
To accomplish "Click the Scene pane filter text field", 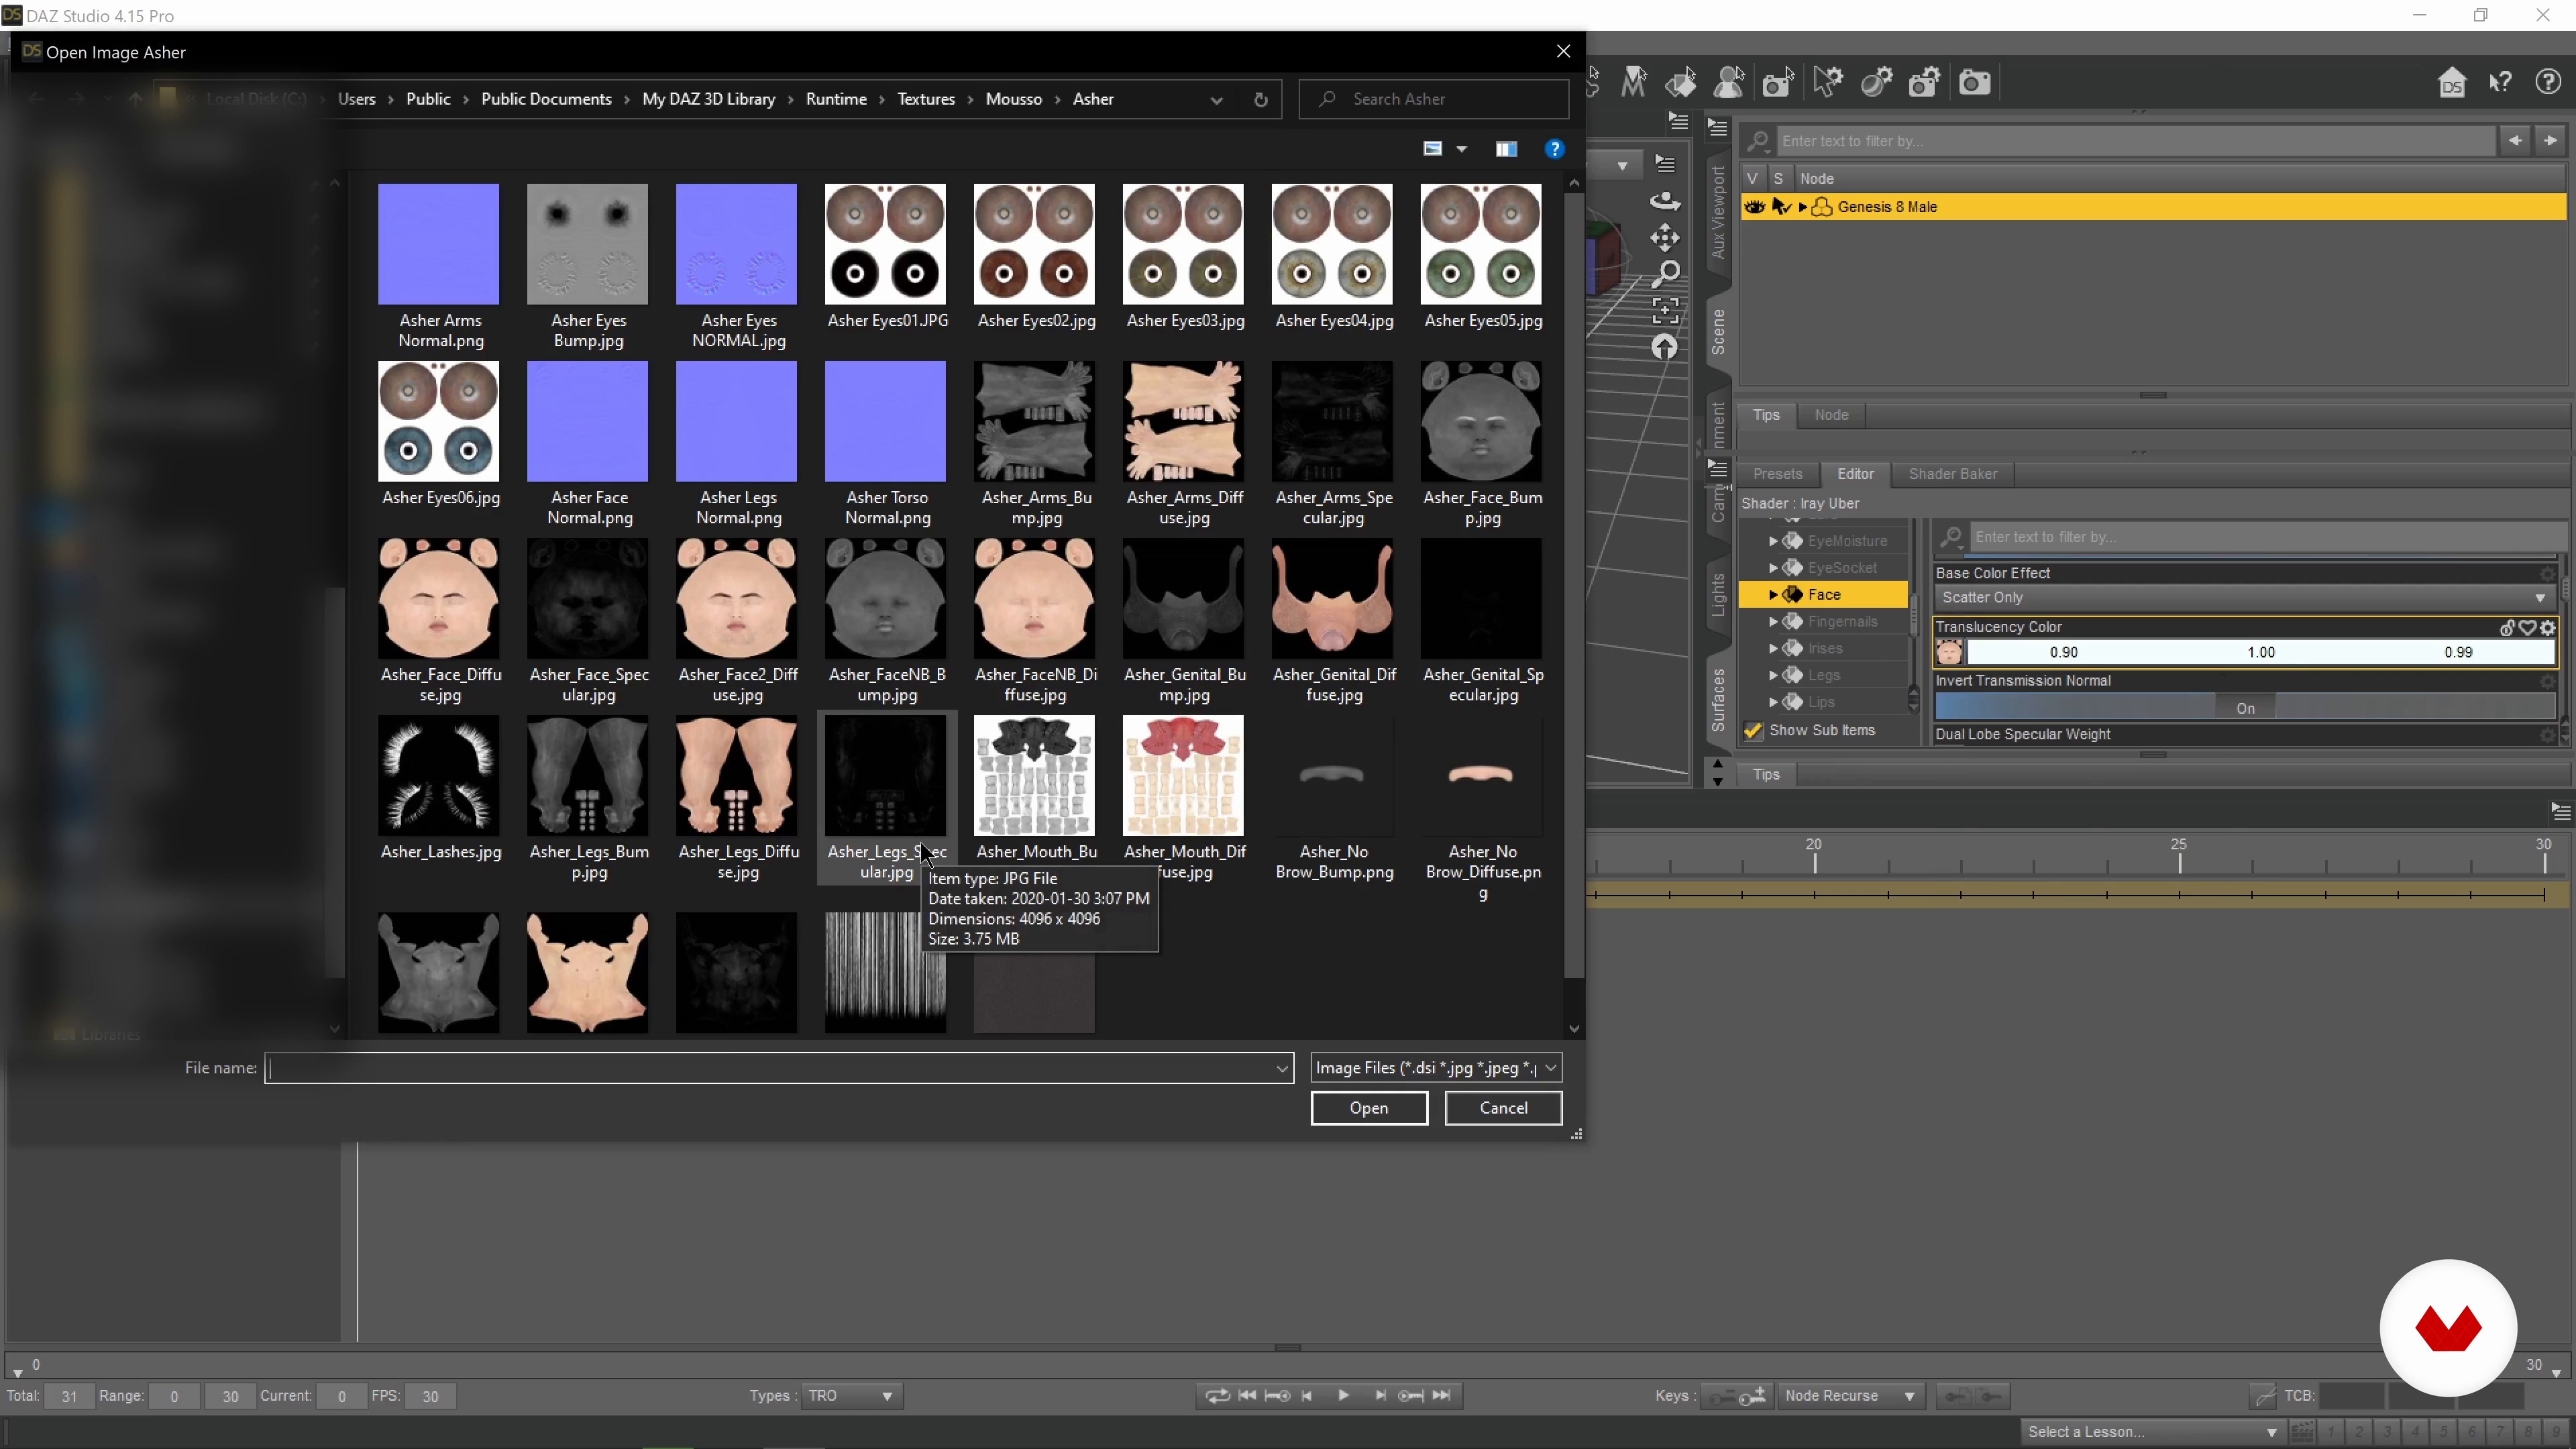I will coord(2136,141).
